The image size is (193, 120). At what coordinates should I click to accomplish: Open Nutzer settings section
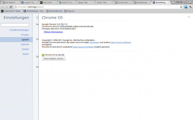(x=26, y=54)
